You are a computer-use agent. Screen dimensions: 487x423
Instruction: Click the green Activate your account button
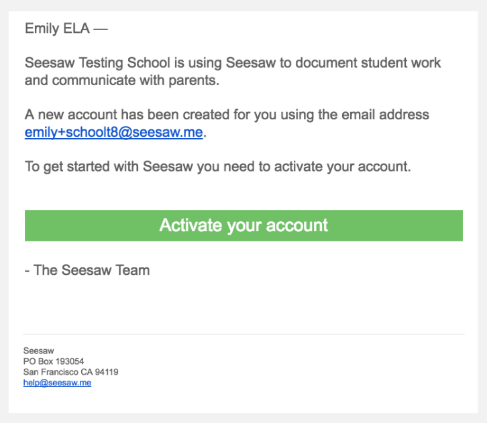pyautogui.click(x=243, y=225)
